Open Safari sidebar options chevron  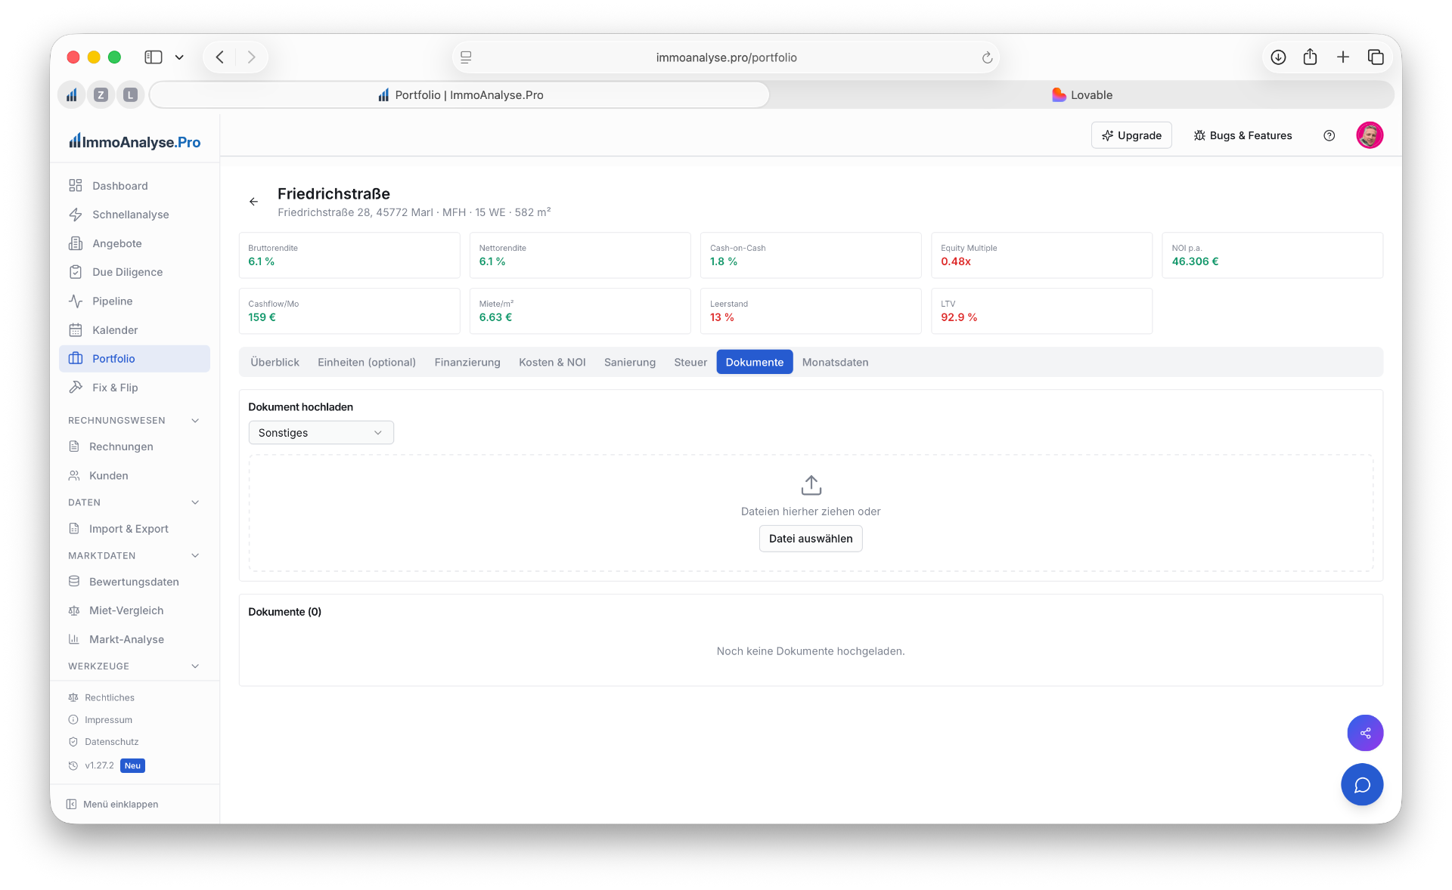coord(179,57)
